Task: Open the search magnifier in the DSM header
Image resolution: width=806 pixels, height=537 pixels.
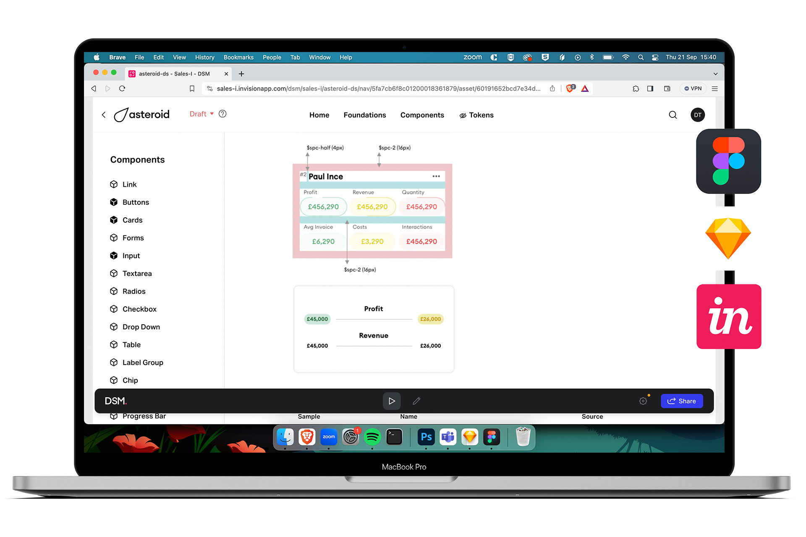Action: pos(673,115)
